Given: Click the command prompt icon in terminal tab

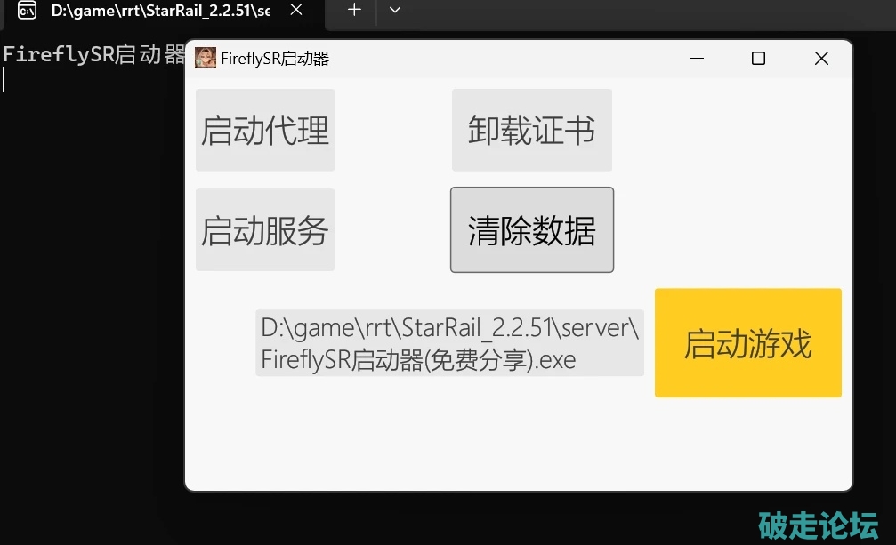Looking at the screenshot, I should (x=28, y=11).
